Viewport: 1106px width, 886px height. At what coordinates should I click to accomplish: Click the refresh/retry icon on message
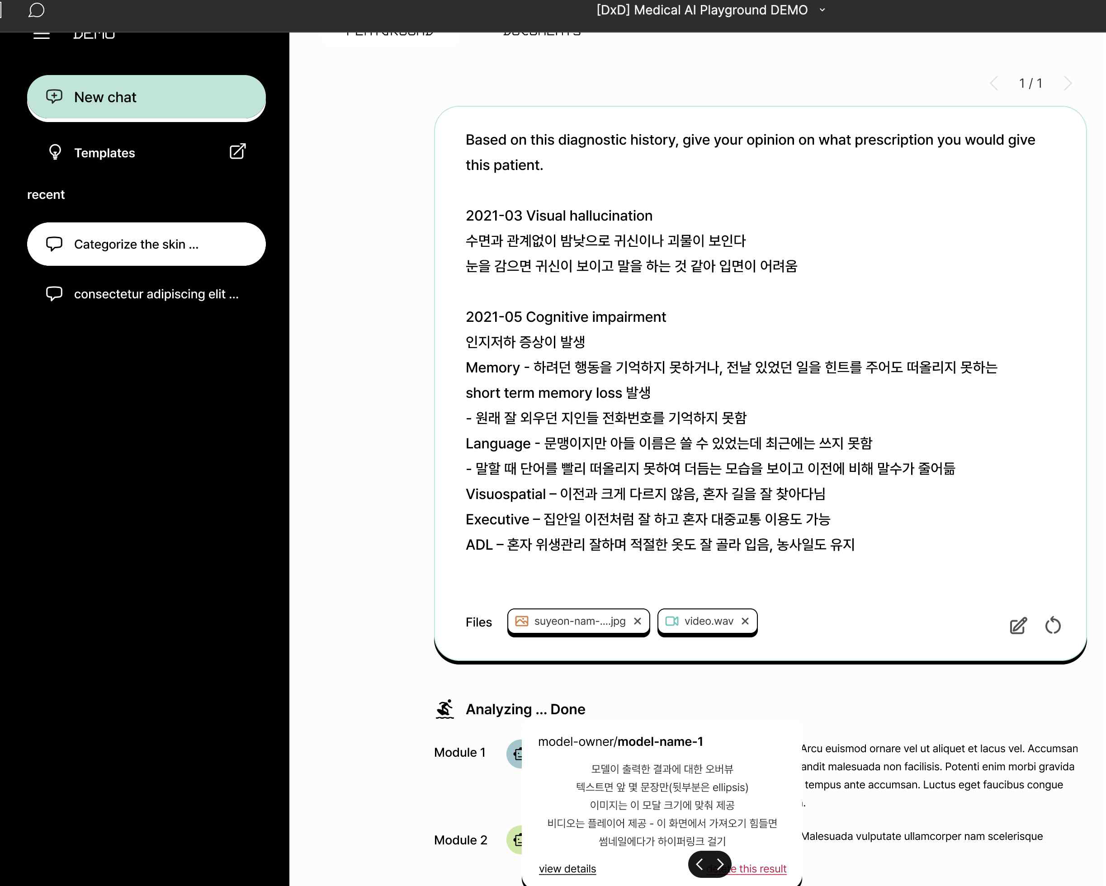pos(1053,625)
